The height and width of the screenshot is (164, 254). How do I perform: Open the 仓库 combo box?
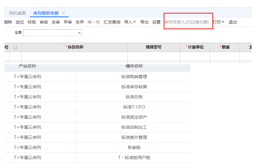53,32
